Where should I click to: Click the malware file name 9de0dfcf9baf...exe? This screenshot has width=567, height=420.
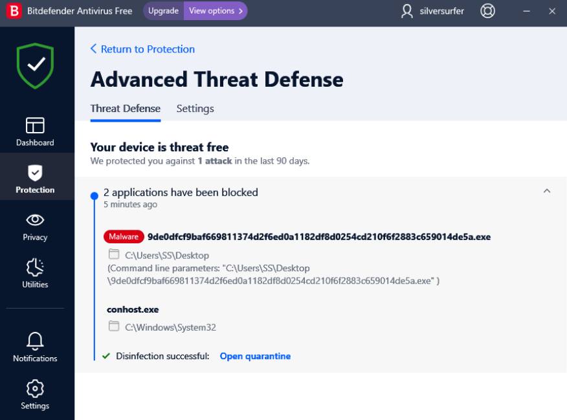(x=319, y=237)
